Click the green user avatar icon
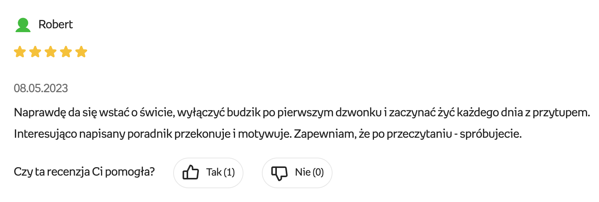The height and width of the screenshot is (202, 599). coord(23,25)
